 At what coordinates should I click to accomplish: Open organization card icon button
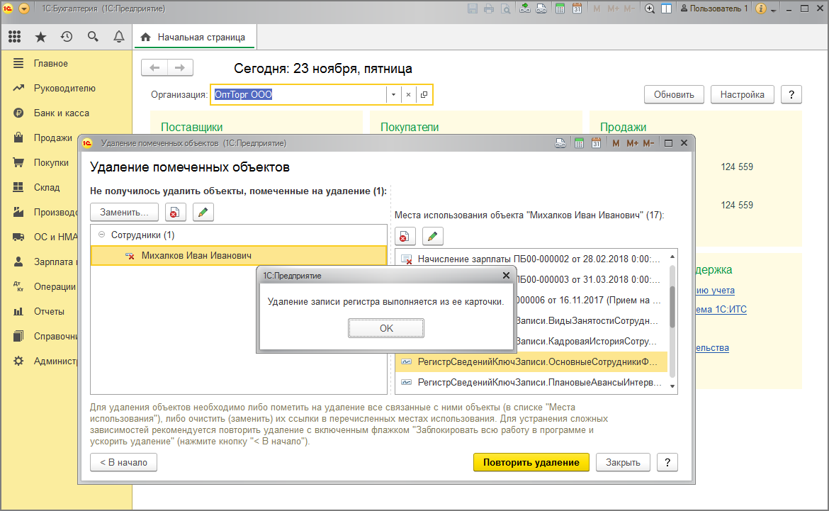point(424,95)
